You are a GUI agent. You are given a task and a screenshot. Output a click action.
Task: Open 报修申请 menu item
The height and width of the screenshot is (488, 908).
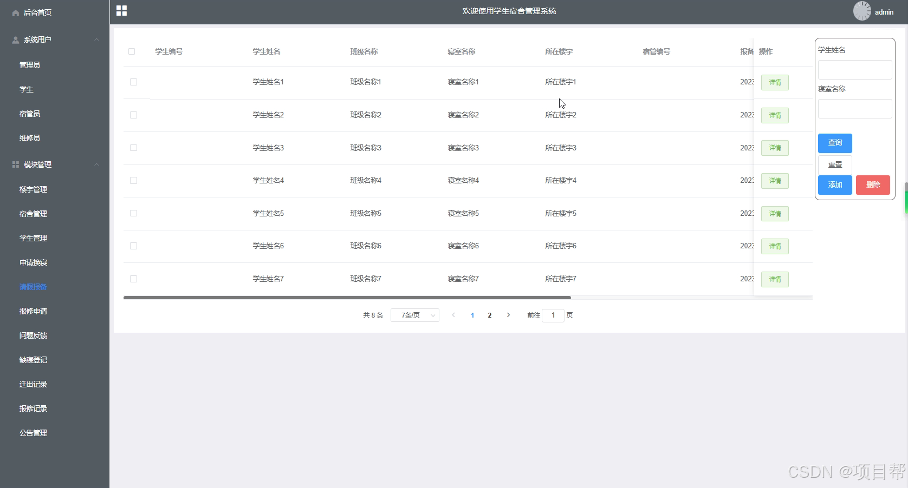click(x=33, y=311)
